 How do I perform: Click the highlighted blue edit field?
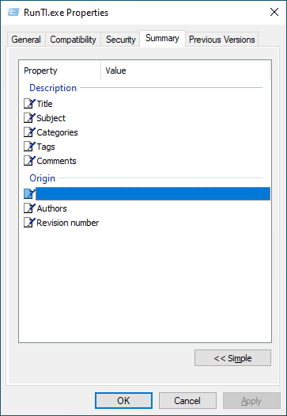[153, 193]
